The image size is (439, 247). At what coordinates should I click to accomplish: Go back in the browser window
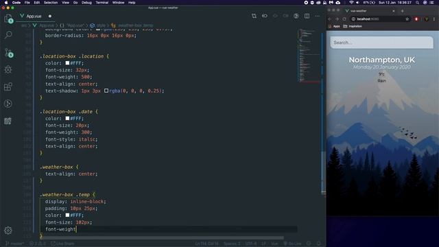pos(330,19)
